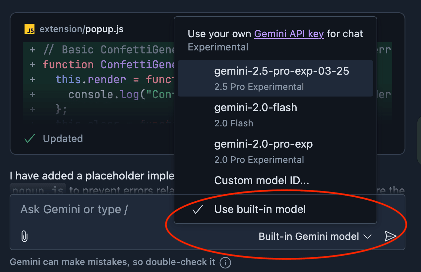Click the checkmark beside Use built-in model
421x272 pixels.
coord(198,209)
